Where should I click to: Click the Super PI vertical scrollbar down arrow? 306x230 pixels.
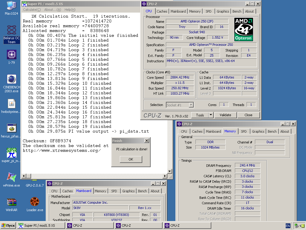pos(170,171)
